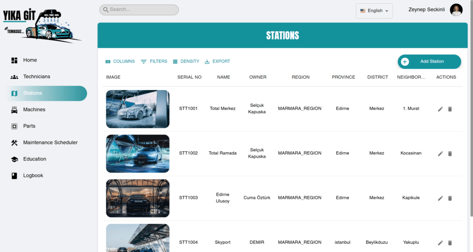Edit station STT1003 with pencil icon
This screenshot has width=473, height=252.
[x=440, y=198]
